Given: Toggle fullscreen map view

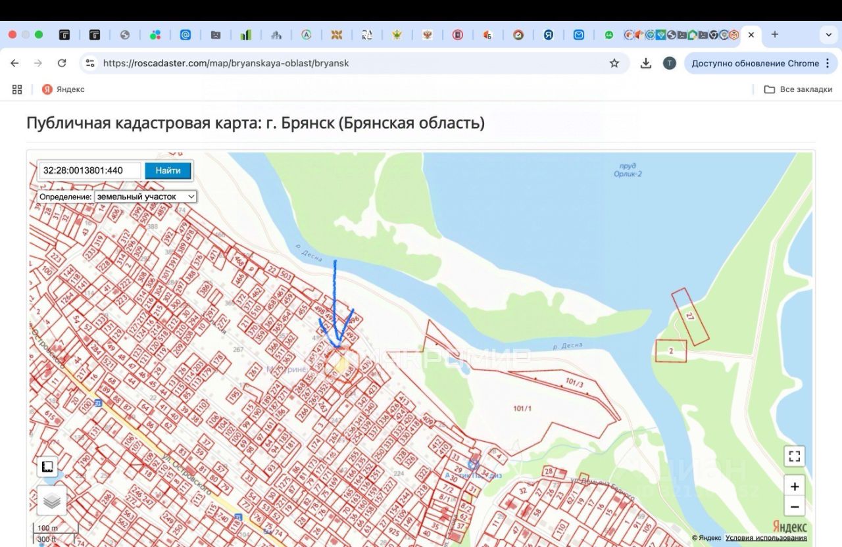Looking at the screenshot, I should click(x=795, y=456).
